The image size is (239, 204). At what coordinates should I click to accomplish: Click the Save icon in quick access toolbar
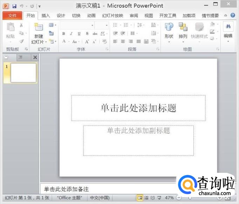click(14, 6)
